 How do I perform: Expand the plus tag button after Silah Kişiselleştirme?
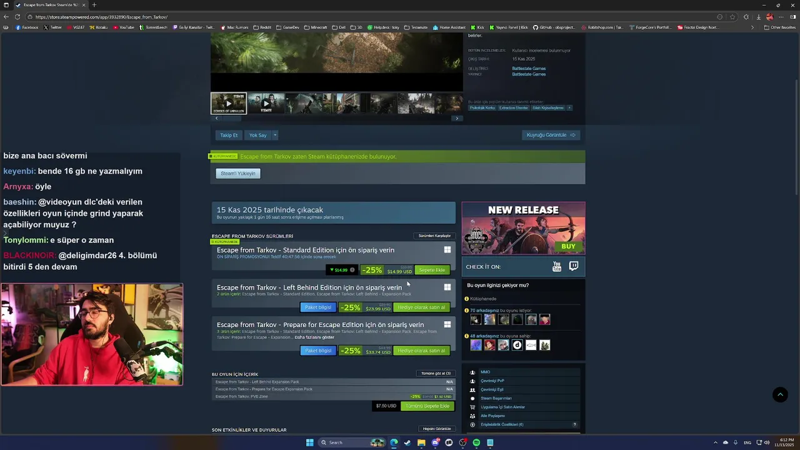[x=569, y=107]
